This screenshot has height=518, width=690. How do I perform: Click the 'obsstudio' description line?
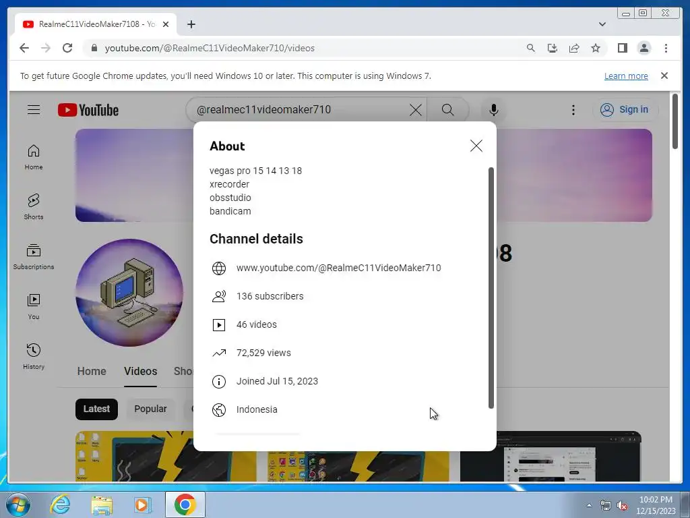coord(230,198)
